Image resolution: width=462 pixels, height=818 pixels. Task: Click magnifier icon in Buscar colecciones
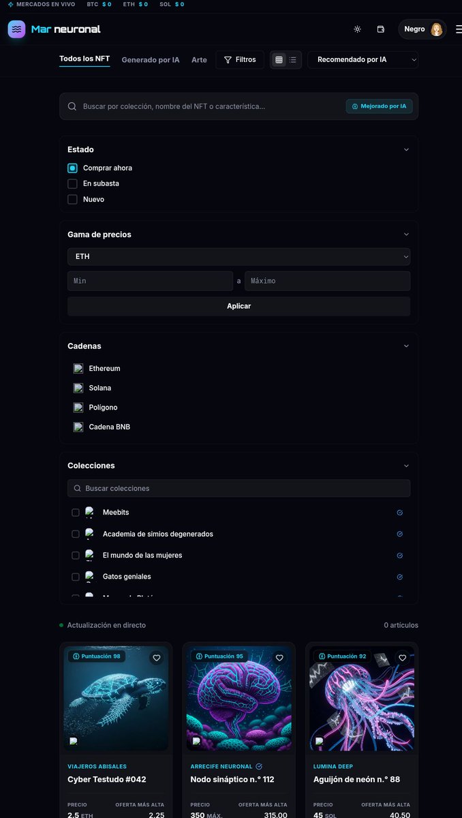[x=77, y=488]
